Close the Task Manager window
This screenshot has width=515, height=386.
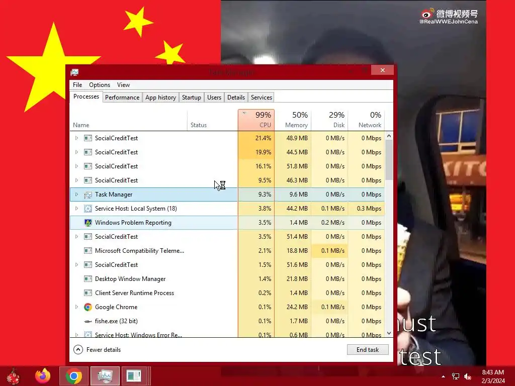coord(383,70)
